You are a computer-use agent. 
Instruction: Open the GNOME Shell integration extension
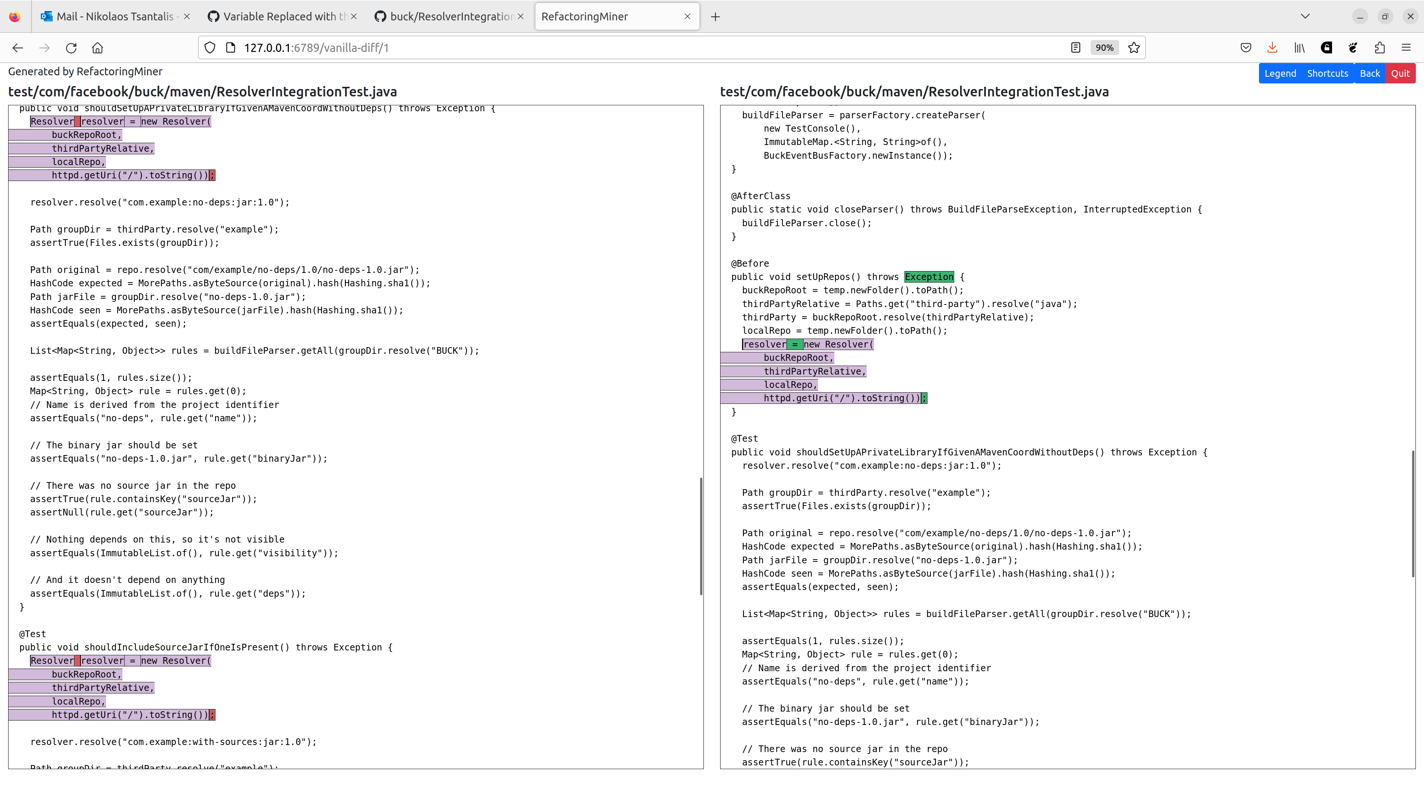click(1353, 47)
